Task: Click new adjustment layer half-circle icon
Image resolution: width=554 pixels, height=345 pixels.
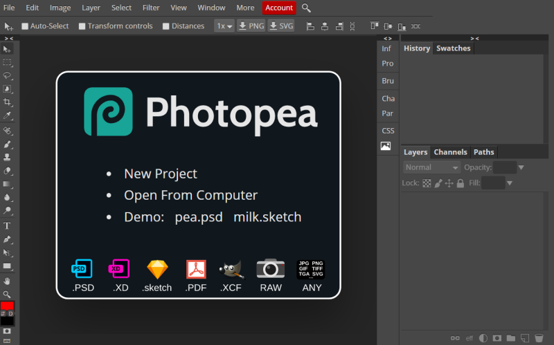Action: coord(483,338)
